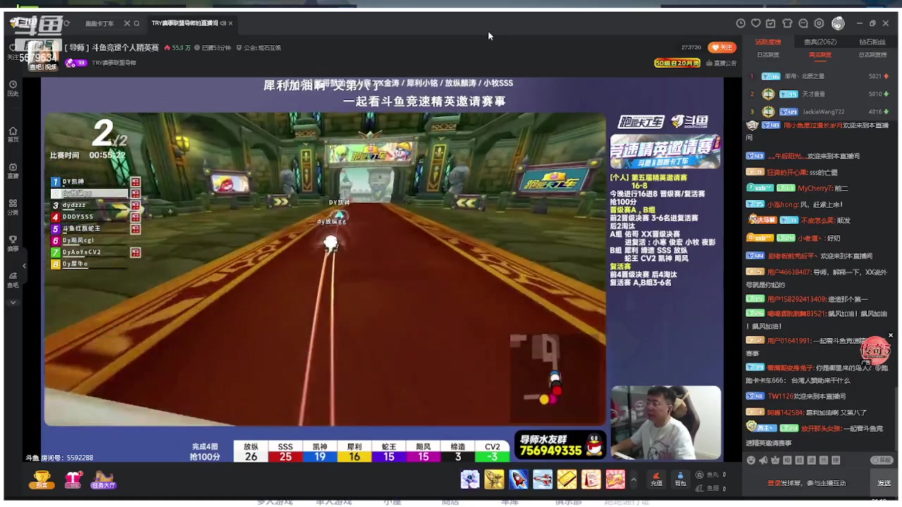Open user avatar profile in title bar

click(x=838, y=23)
